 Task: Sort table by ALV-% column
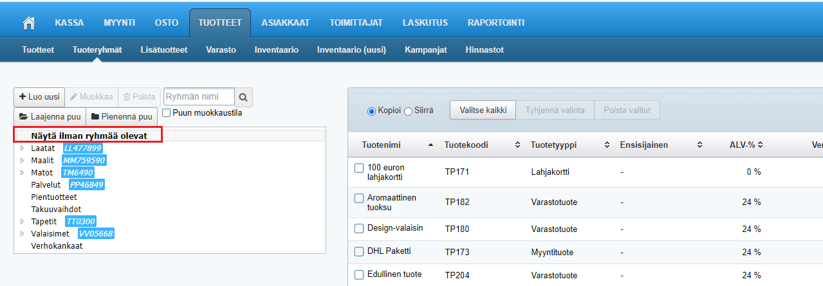760,145
